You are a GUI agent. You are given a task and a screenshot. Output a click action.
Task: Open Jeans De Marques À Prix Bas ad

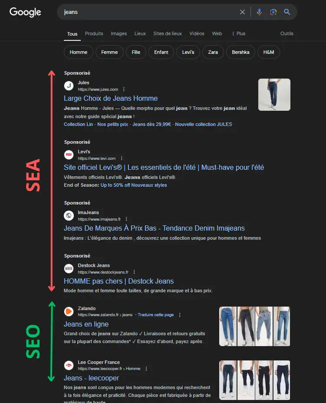click(x=154, y=228)
